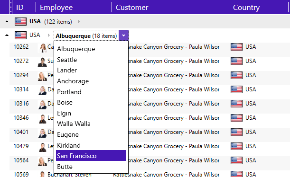This screenshot has height=177, width=290.
Task: Click employee photo in row 10314
Action: click(x=42, y=90)
